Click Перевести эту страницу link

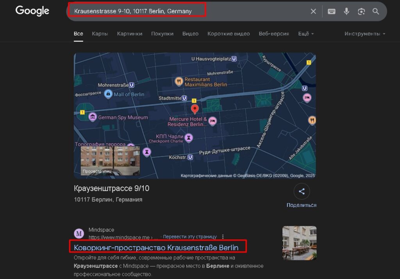(190, 237)
